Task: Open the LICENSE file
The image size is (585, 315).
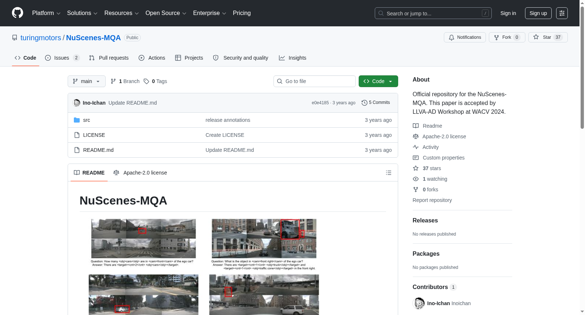Action: pos(94,135)
